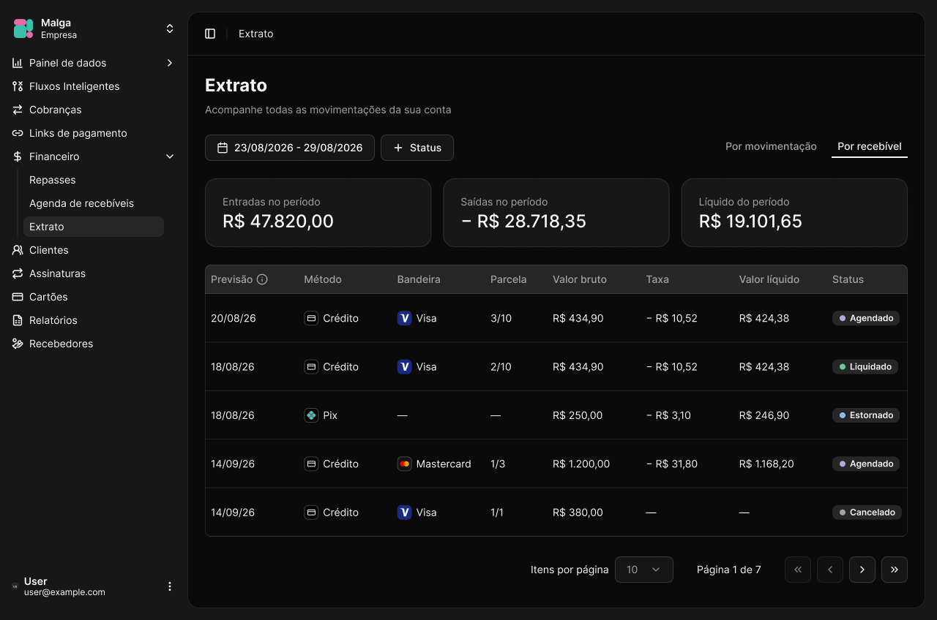The width and height of the screenshot is (937, 620).
Task: Click the Mastercard brand icon
Action: [404, 464]
